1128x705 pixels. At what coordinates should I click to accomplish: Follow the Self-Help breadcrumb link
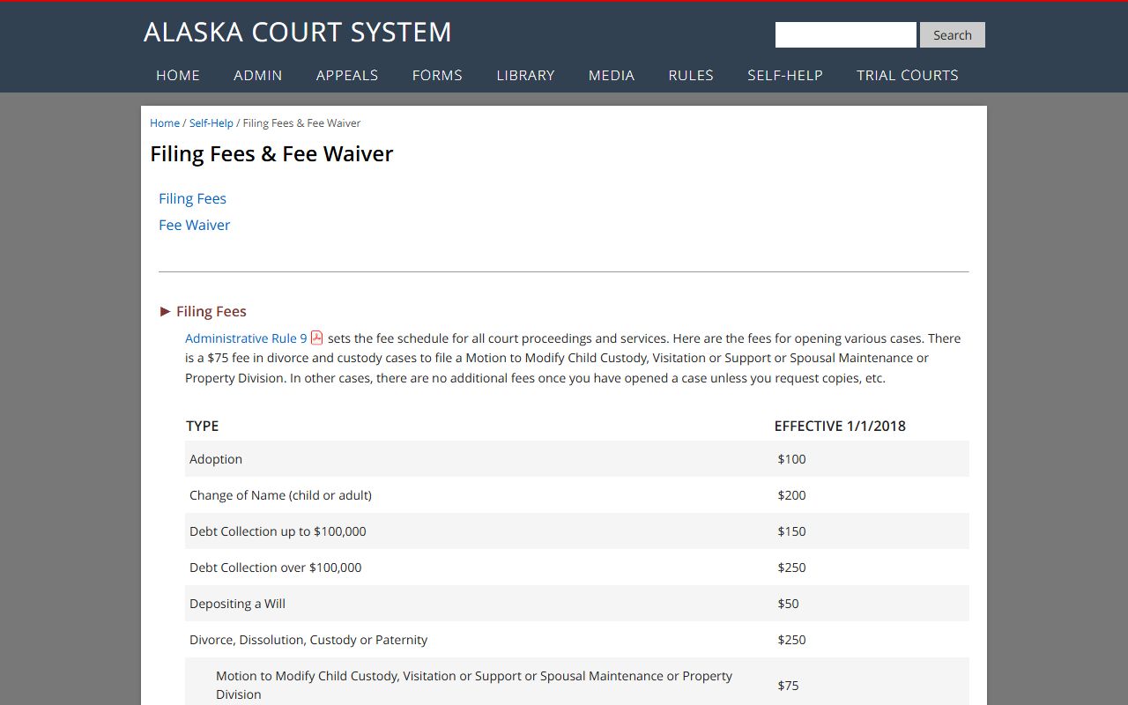pos(211,123)
